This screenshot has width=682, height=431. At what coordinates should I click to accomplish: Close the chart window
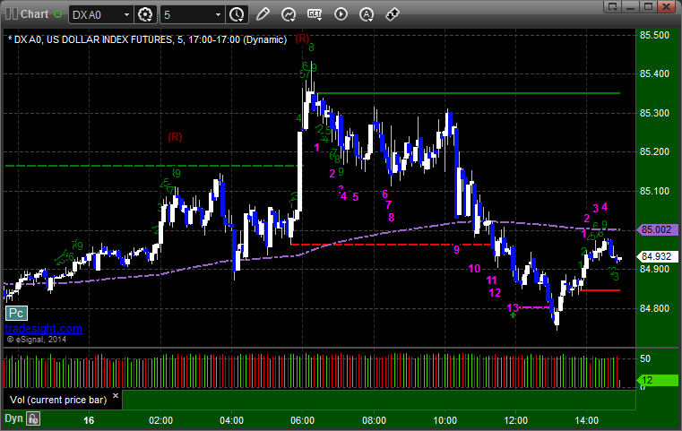click(x=667, y=6)
